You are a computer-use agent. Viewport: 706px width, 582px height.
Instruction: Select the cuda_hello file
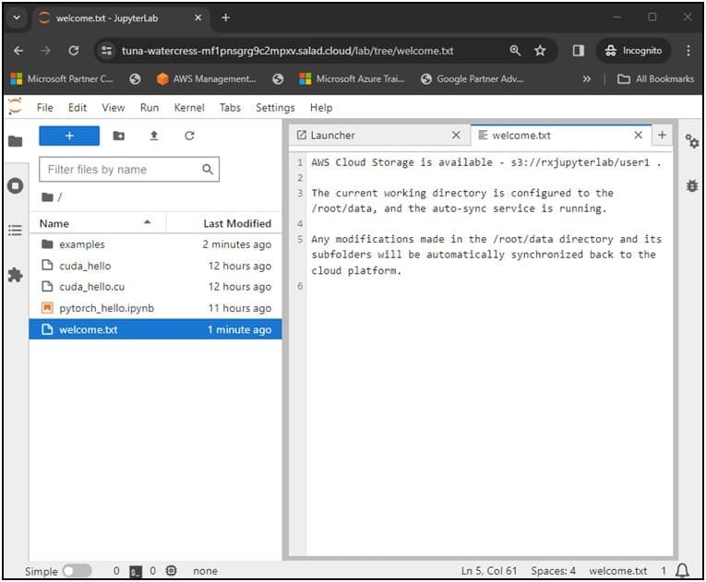point(155,266)
